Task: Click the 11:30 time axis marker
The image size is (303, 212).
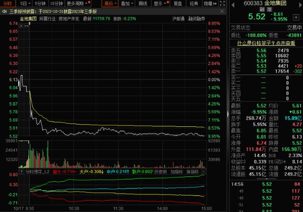Action: (118, 209)
